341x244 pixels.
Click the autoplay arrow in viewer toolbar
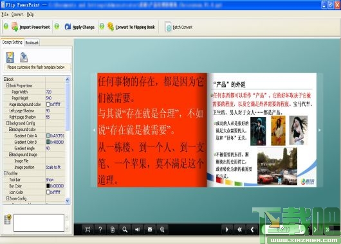(227, 229)
